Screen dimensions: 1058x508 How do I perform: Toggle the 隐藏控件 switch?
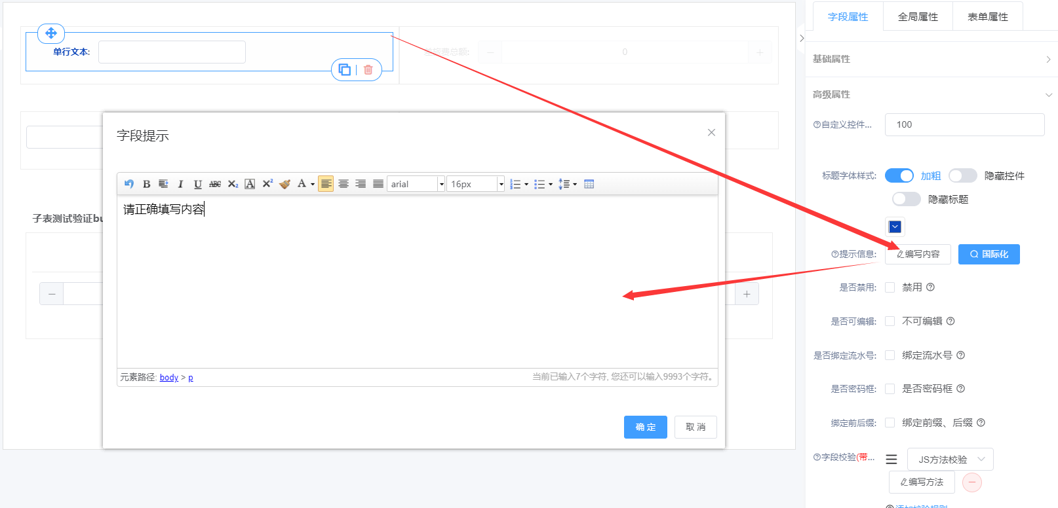pyautogui.click(x=963, y=175)
